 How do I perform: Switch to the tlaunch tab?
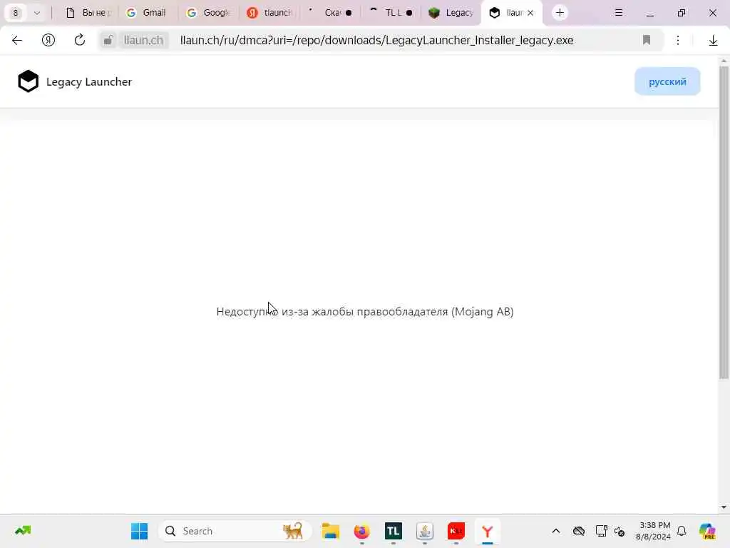point(270,13)
